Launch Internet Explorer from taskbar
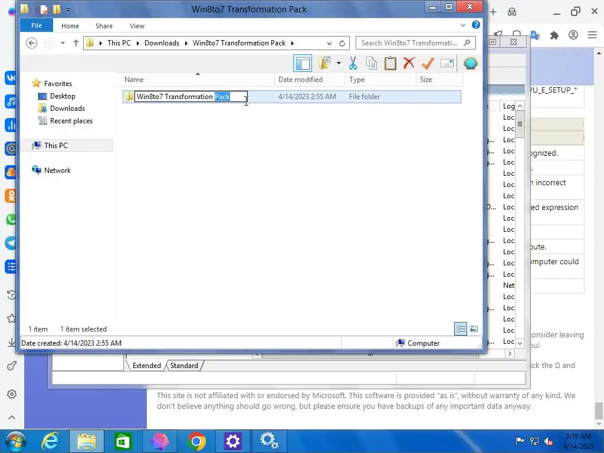604x453 pixels. coord(51,441)
